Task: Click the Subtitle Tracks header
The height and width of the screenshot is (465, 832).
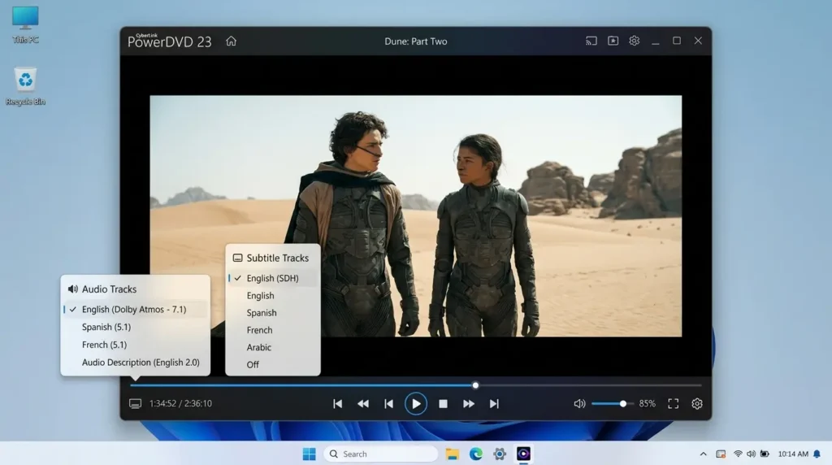Action: (271, 258)
